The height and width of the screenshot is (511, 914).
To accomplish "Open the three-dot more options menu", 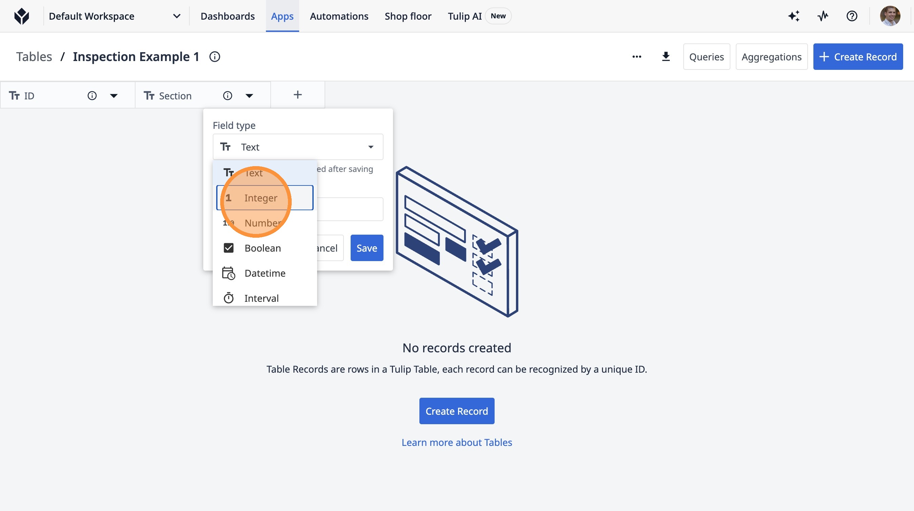I will pos(637,57).
